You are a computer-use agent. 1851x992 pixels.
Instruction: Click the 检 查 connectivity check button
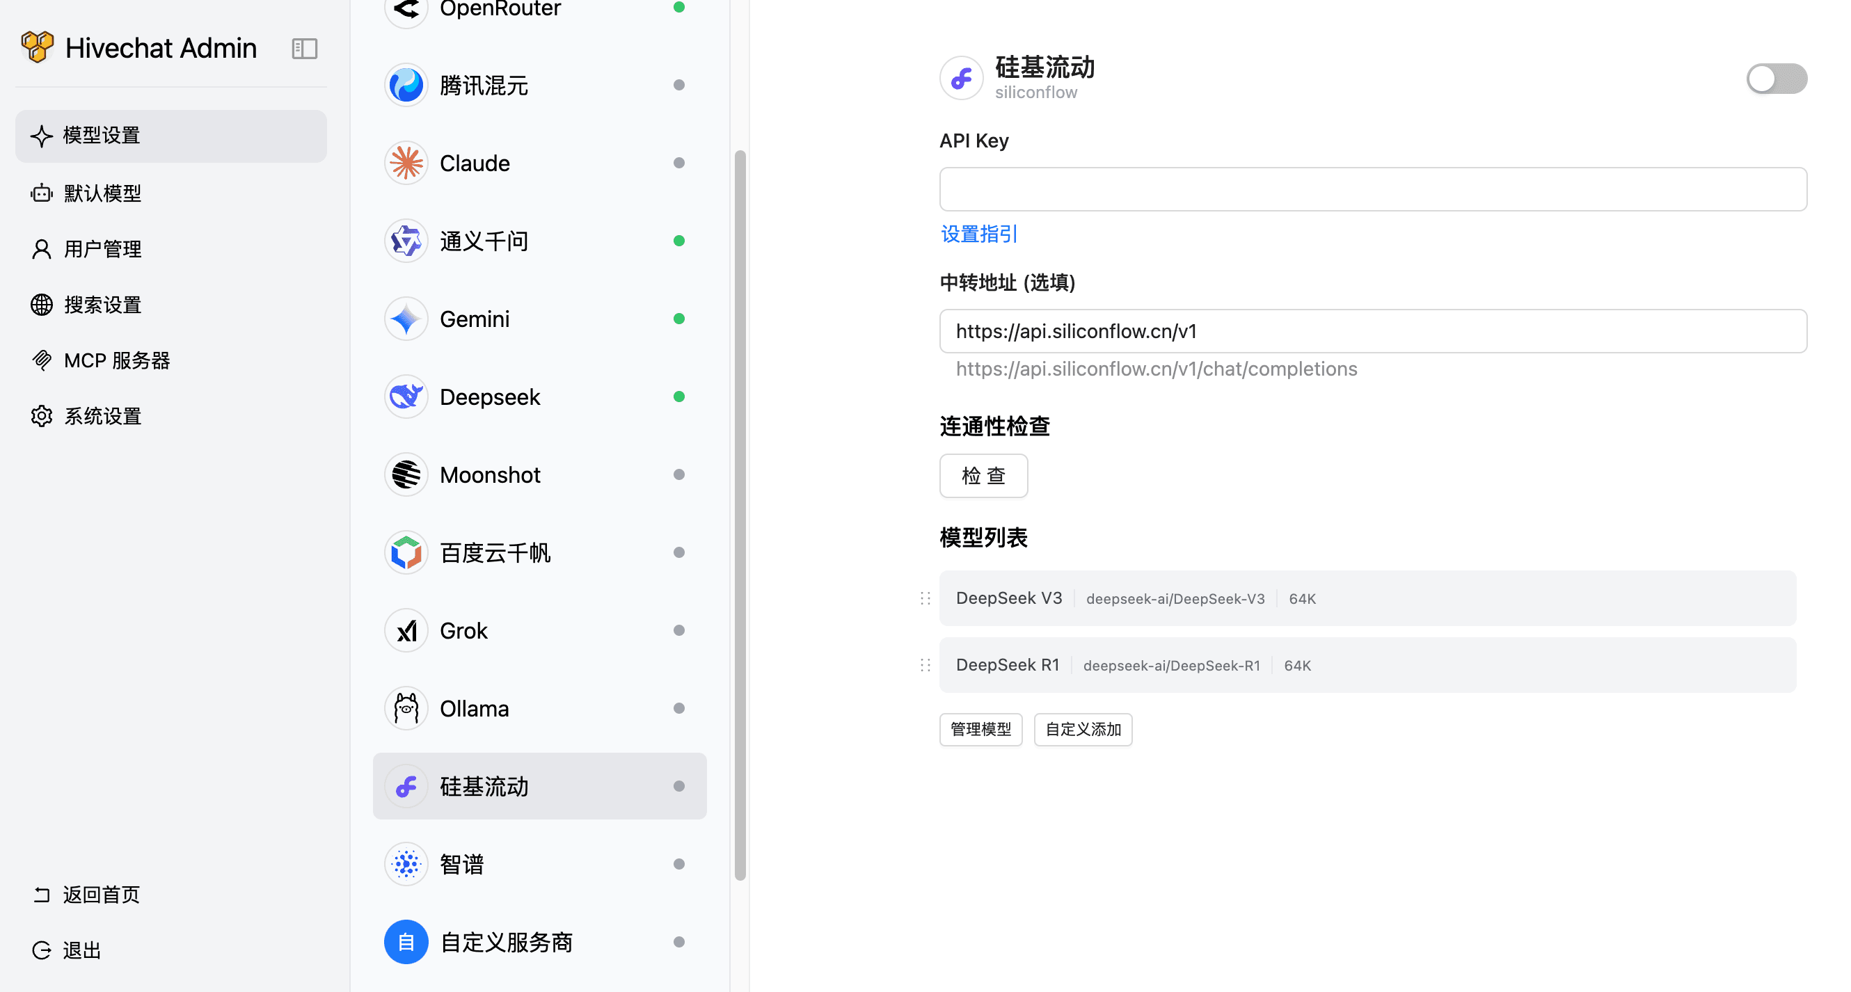click(x=984, y=476)
